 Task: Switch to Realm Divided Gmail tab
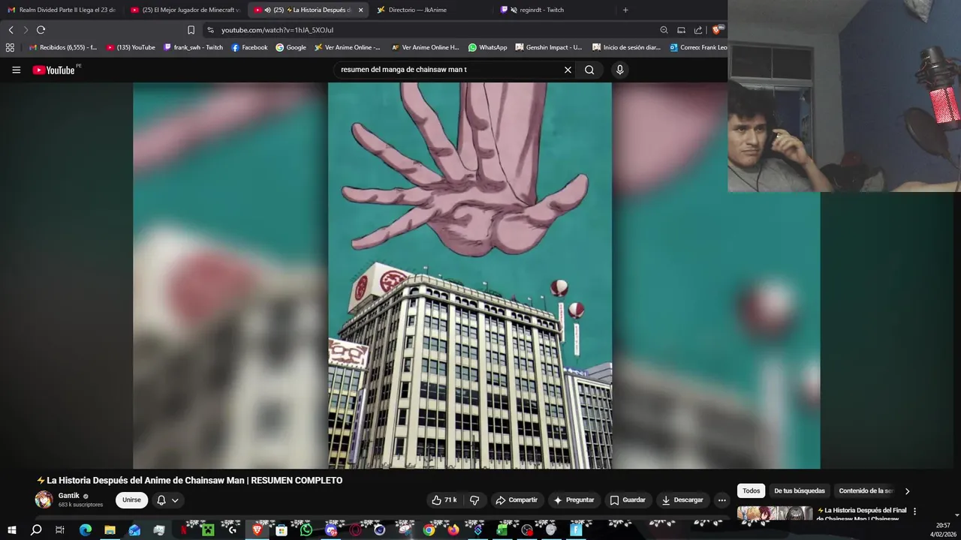pos(62,10)
